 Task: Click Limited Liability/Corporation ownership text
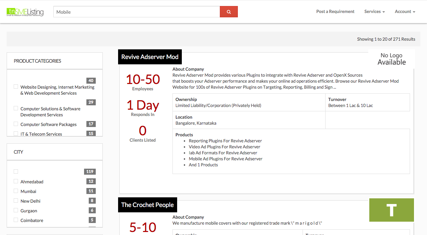click(x=218, y=105)
